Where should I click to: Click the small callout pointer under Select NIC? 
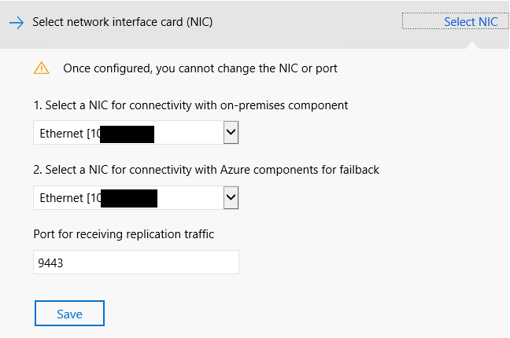[x=472, y=45]
